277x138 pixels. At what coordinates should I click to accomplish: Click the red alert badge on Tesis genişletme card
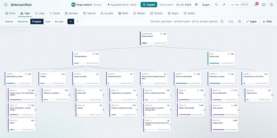click(93, 54)
